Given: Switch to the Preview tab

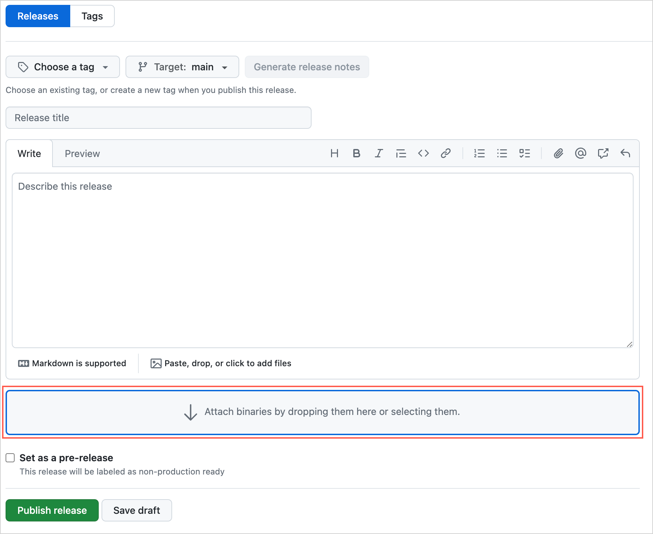Looking at the screenshot, I should 82,153.
